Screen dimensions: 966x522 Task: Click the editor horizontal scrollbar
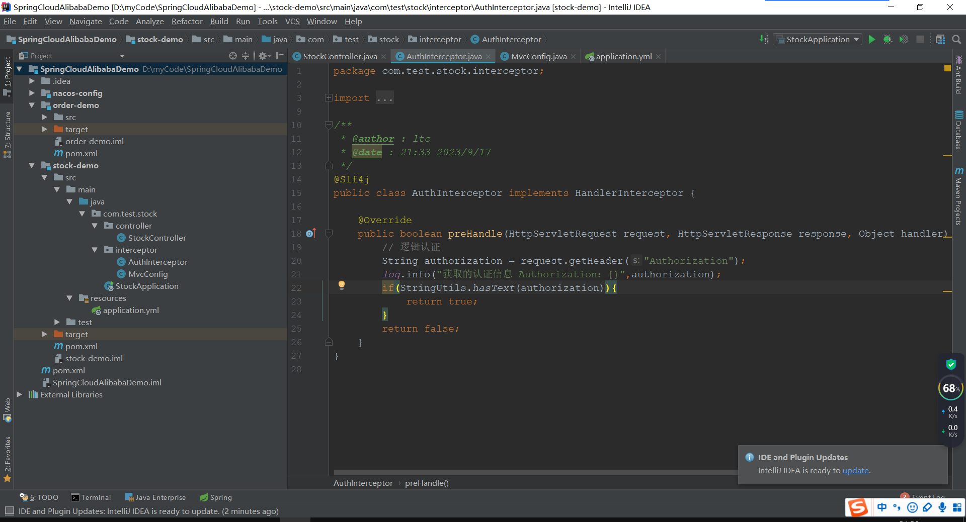coord(535,472)
